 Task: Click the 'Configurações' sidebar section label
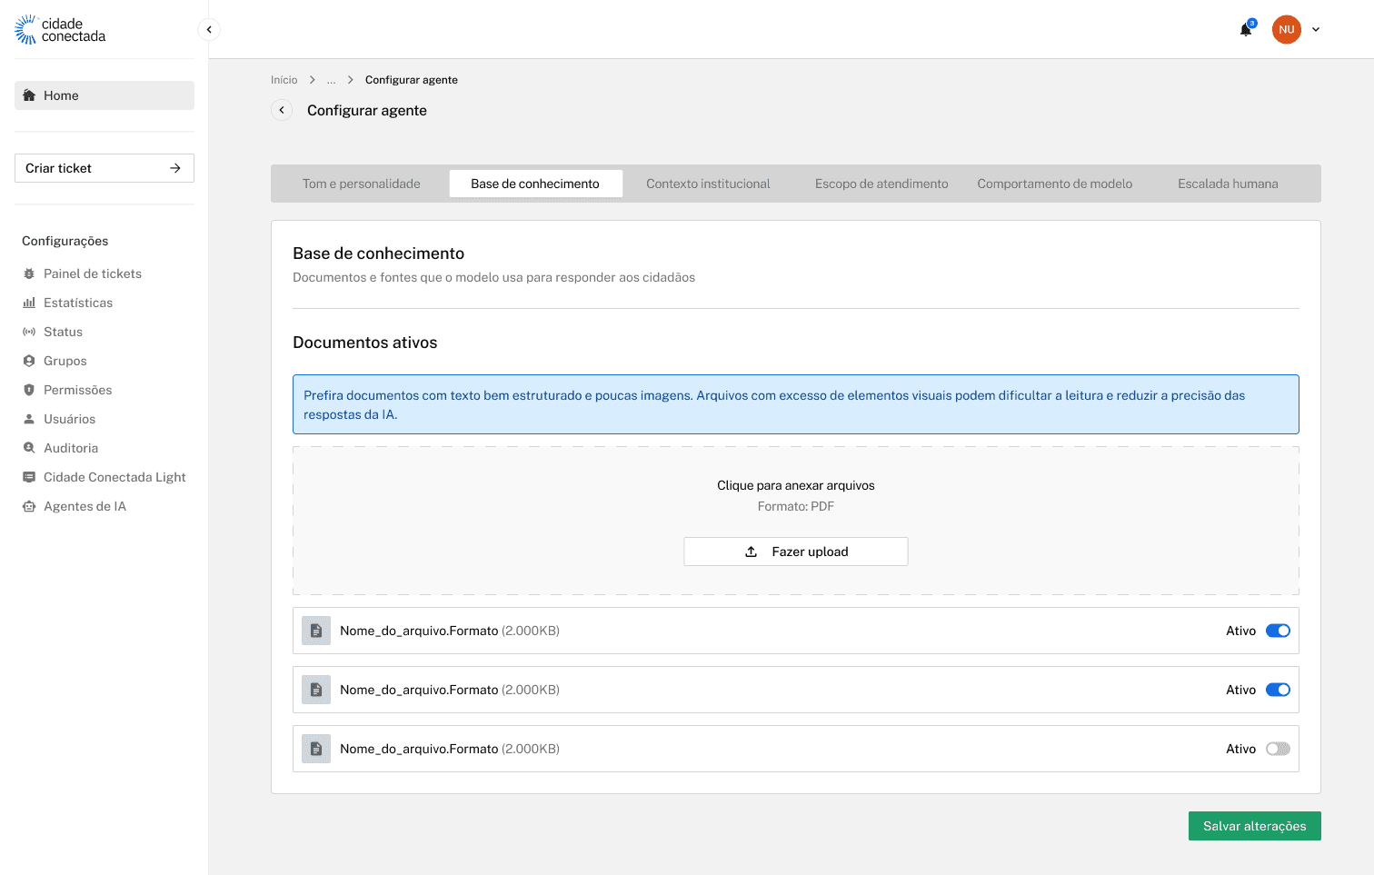click(x=65, y=241)
